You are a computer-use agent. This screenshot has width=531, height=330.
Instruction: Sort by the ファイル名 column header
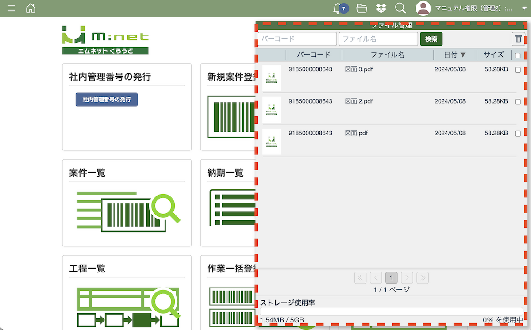tap(387, 55)
